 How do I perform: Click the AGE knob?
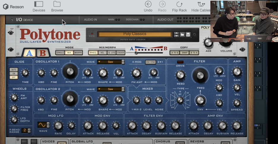[x=208, y=43]
